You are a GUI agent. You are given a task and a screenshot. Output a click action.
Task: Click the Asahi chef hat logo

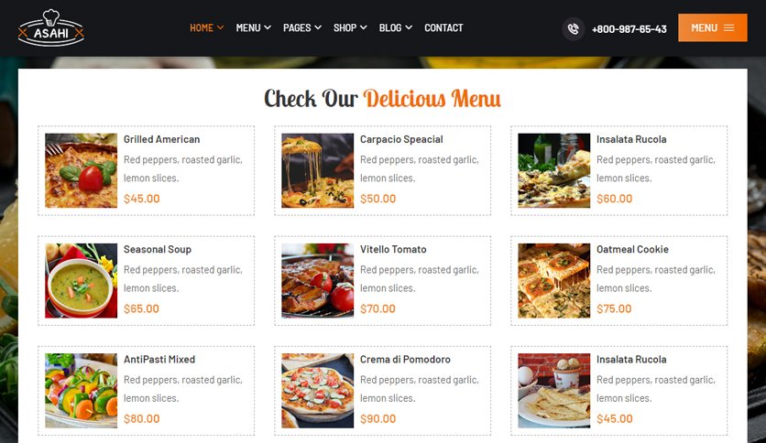tap(50, 28)
